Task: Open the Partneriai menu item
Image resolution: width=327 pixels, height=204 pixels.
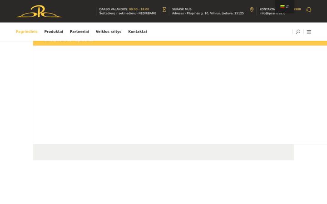Action: click(x=79, y=32)
